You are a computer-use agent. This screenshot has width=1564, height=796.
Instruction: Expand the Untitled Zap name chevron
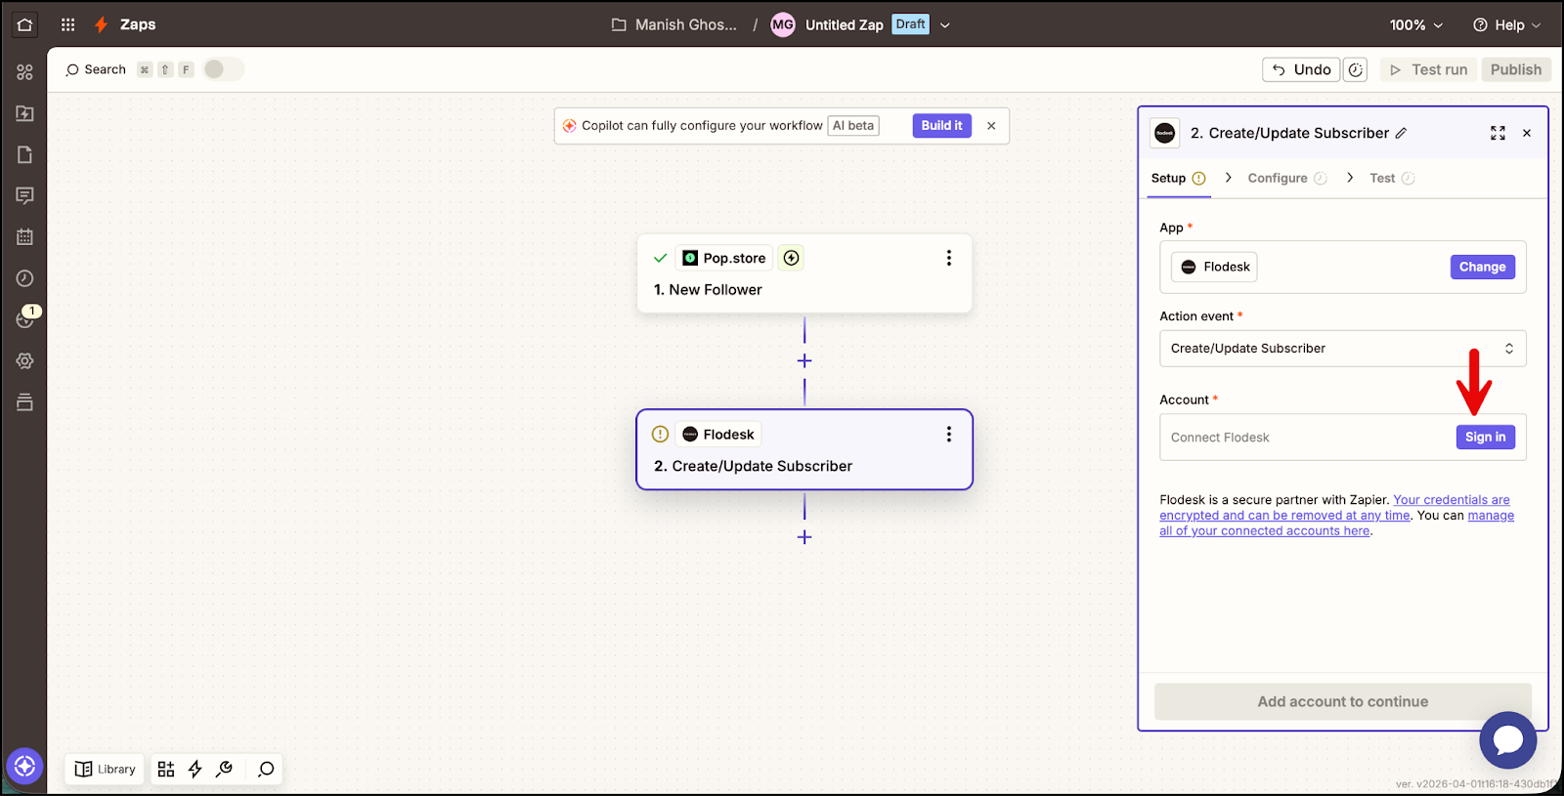[x=944, y=25]
